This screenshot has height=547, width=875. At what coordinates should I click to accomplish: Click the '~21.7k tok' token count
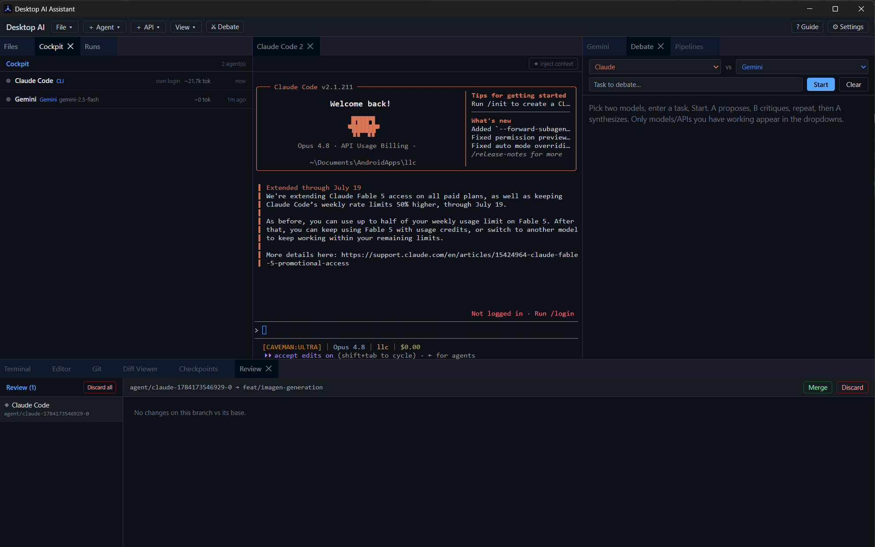pyautogui.click(x=197, y=81)
